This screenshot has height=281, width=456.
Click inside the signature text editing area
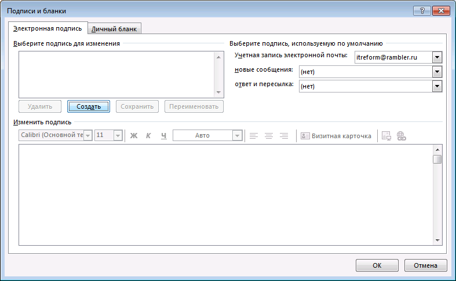pyautogui.click(x=226, y=195)
